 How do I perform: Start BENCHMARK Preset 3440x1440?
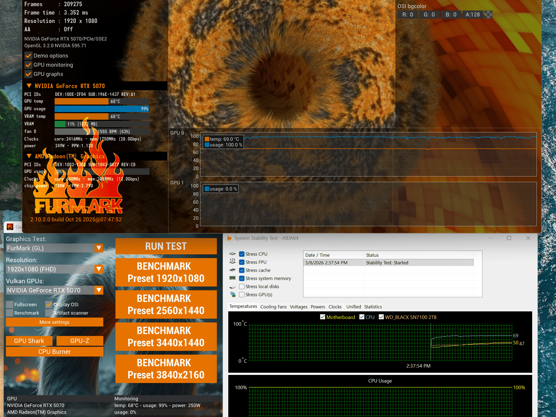pos(166,337)
